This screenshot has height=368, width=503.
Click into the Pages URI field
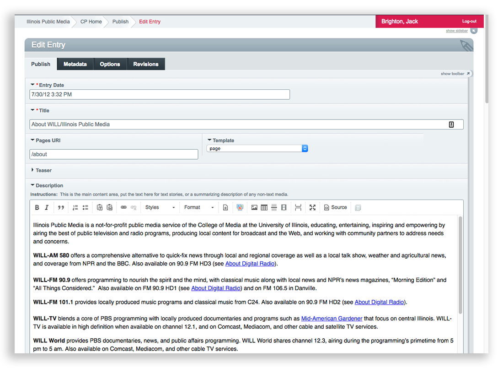pyautogui.click(x=114, y=154)
